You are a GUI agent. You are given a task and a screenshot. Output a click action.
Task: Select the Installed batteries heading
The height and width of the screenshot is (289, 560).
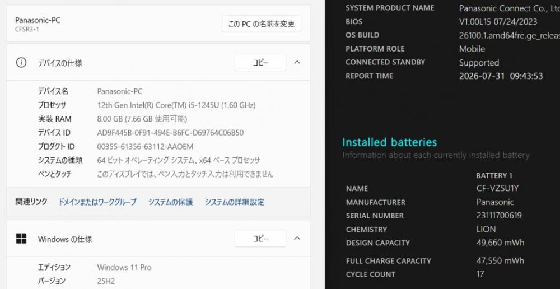click(390, 142)
